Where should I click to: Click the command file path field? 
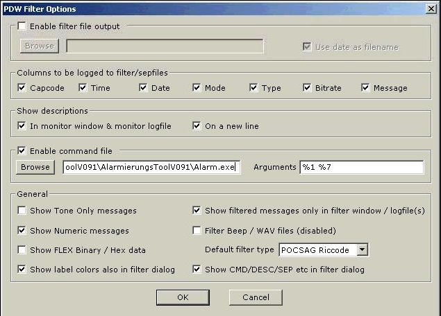pyautogui.click(x=151, y=167)
